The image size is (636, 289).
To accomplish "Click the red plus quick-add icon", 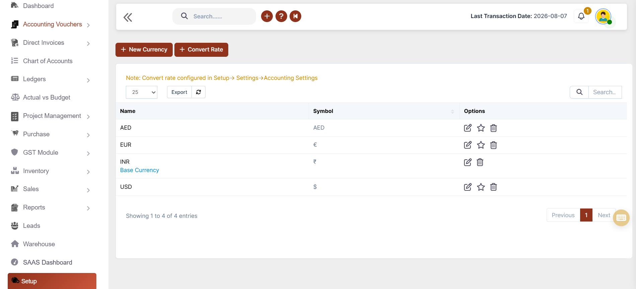I will tap(267, 16).
